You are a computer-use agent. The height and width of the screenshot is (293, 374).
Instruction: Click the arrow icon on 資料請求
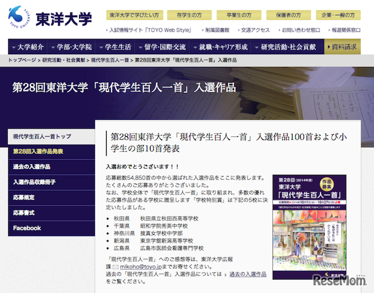click(329, 47)
